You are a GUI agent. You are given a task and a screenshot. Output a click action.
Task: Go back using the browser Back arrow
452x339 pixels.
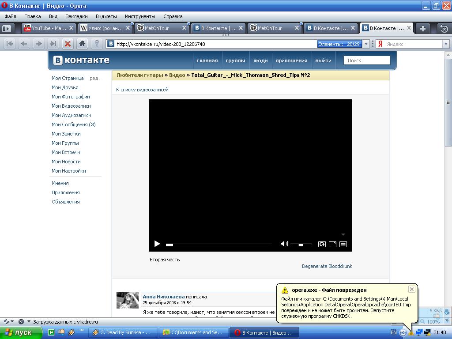tap(24, 44)
